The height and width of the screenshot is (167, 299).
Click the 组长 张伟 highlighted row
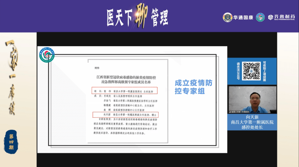(x=125, y=91)
